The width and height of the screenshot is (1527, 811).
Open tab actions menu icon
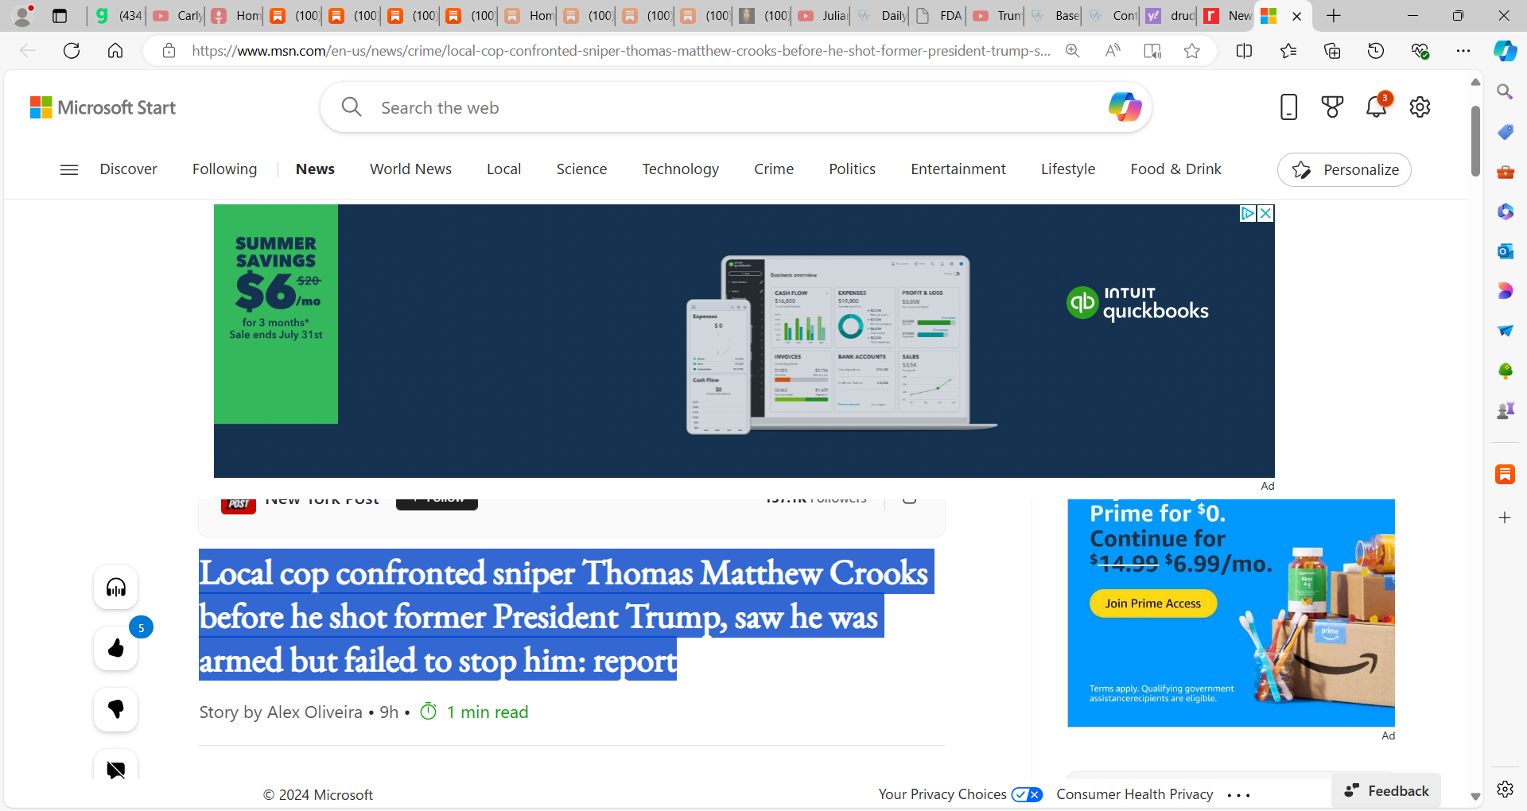coord(60,16)
